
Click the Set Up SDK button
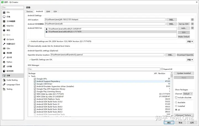pyautogui.click(x=184, y=24)
